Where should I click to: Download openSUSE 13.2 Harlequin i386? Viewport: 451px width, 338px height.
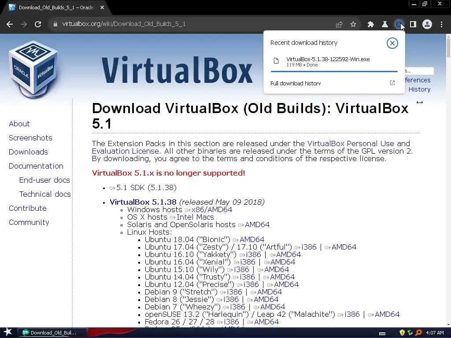(352, 314)
